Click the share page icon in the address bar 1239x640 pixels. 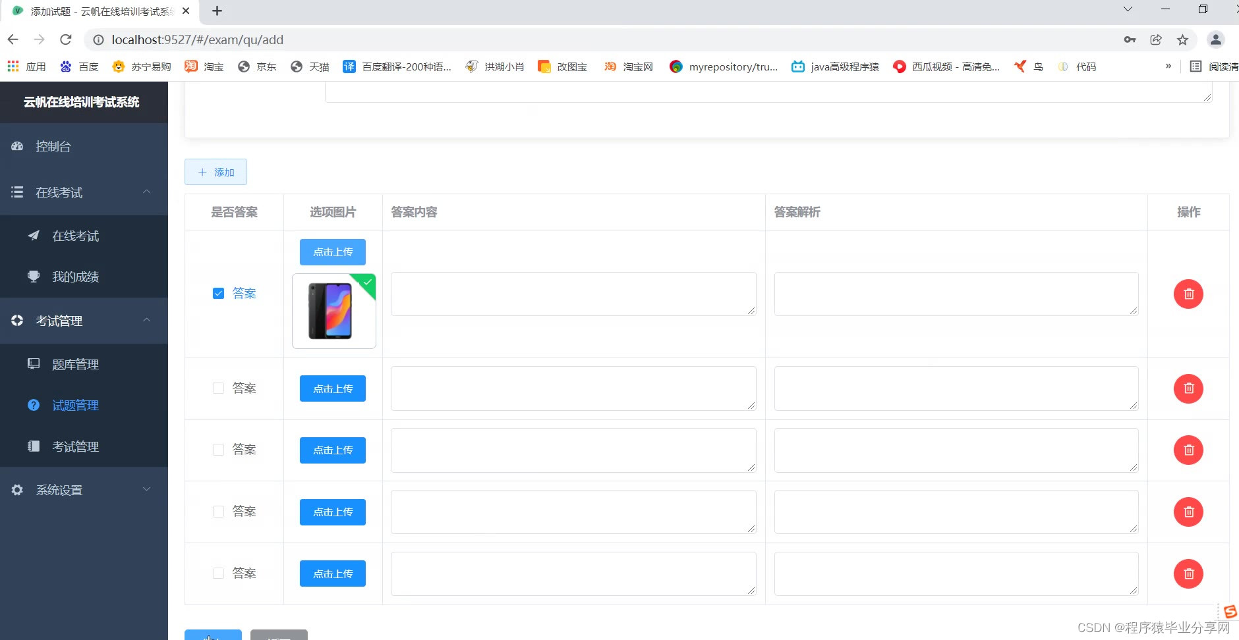[1156, 40]
